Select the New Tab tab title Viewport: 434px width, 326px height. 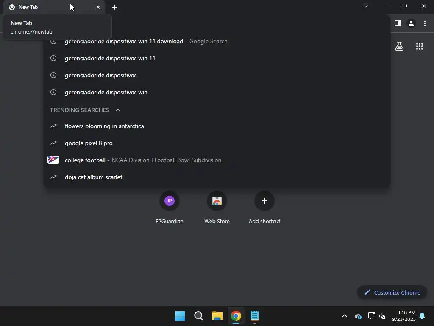[28, 7]
